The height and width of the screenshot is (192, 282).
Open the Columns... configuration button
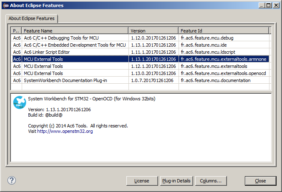point(211,181)
